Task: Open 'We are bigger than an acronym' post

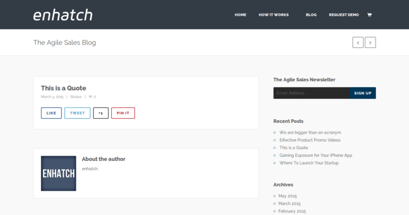Action: (310, 132)
